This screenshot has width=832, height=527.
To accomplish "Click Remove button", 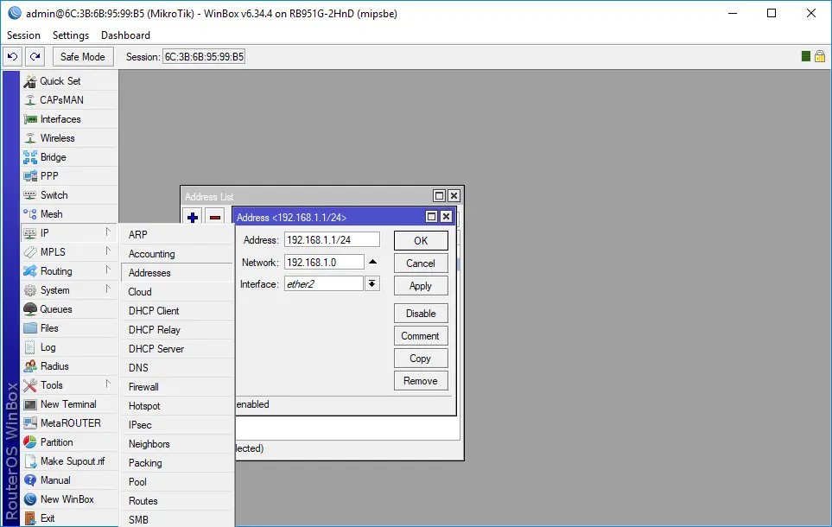I will click(x=421, y=380).
